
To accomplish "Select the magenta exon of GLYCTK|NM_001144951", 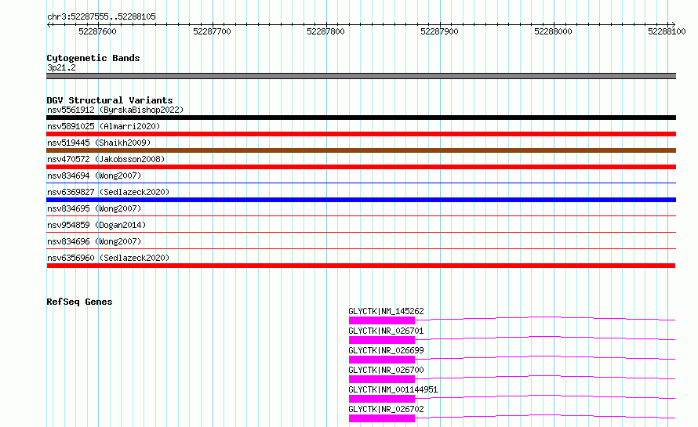I will click(x=382, y=399).
